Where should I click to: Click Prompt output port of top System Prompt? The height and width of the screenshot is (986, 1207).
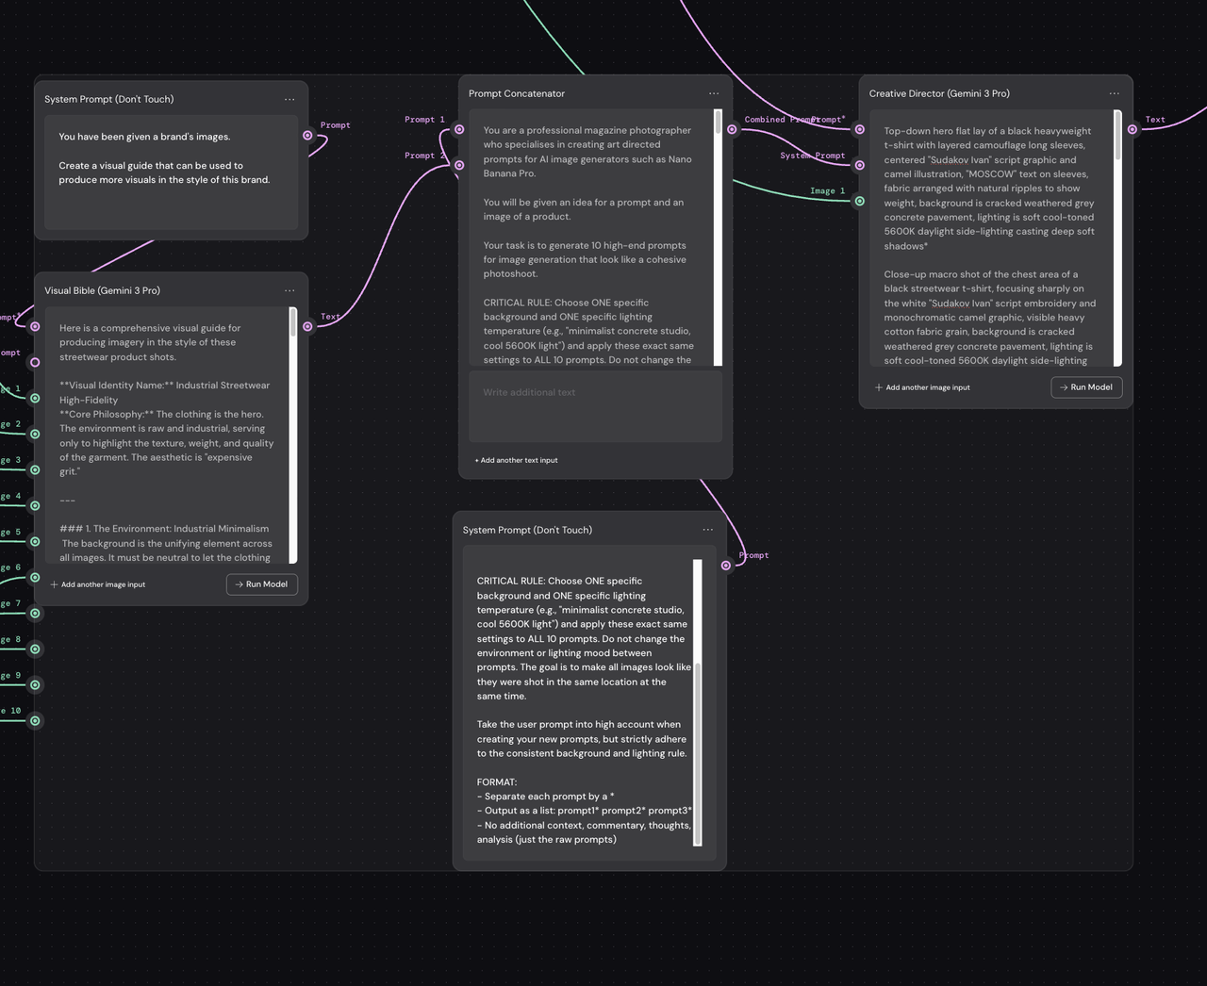tap(307, 135)
